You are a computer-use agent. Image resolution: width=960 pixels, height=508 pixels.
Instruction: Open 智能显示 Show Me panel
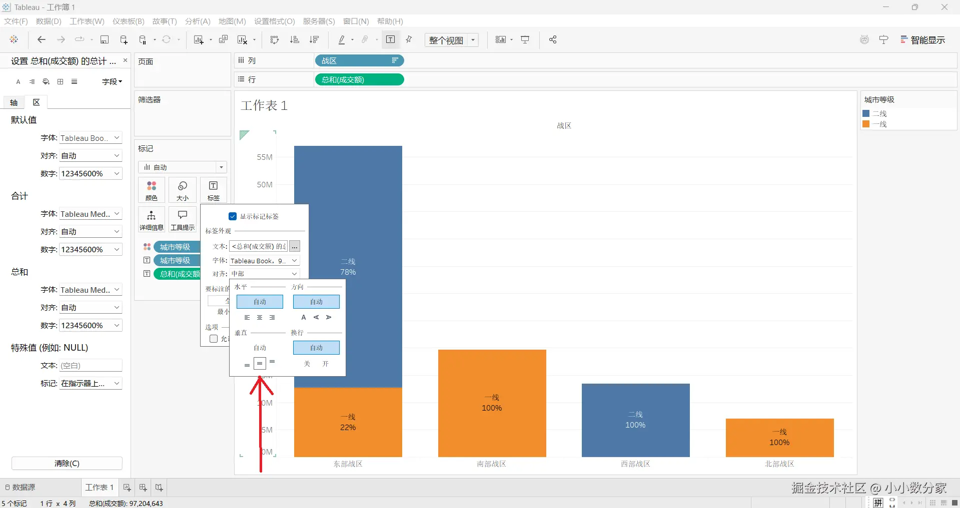click(923, 40)
